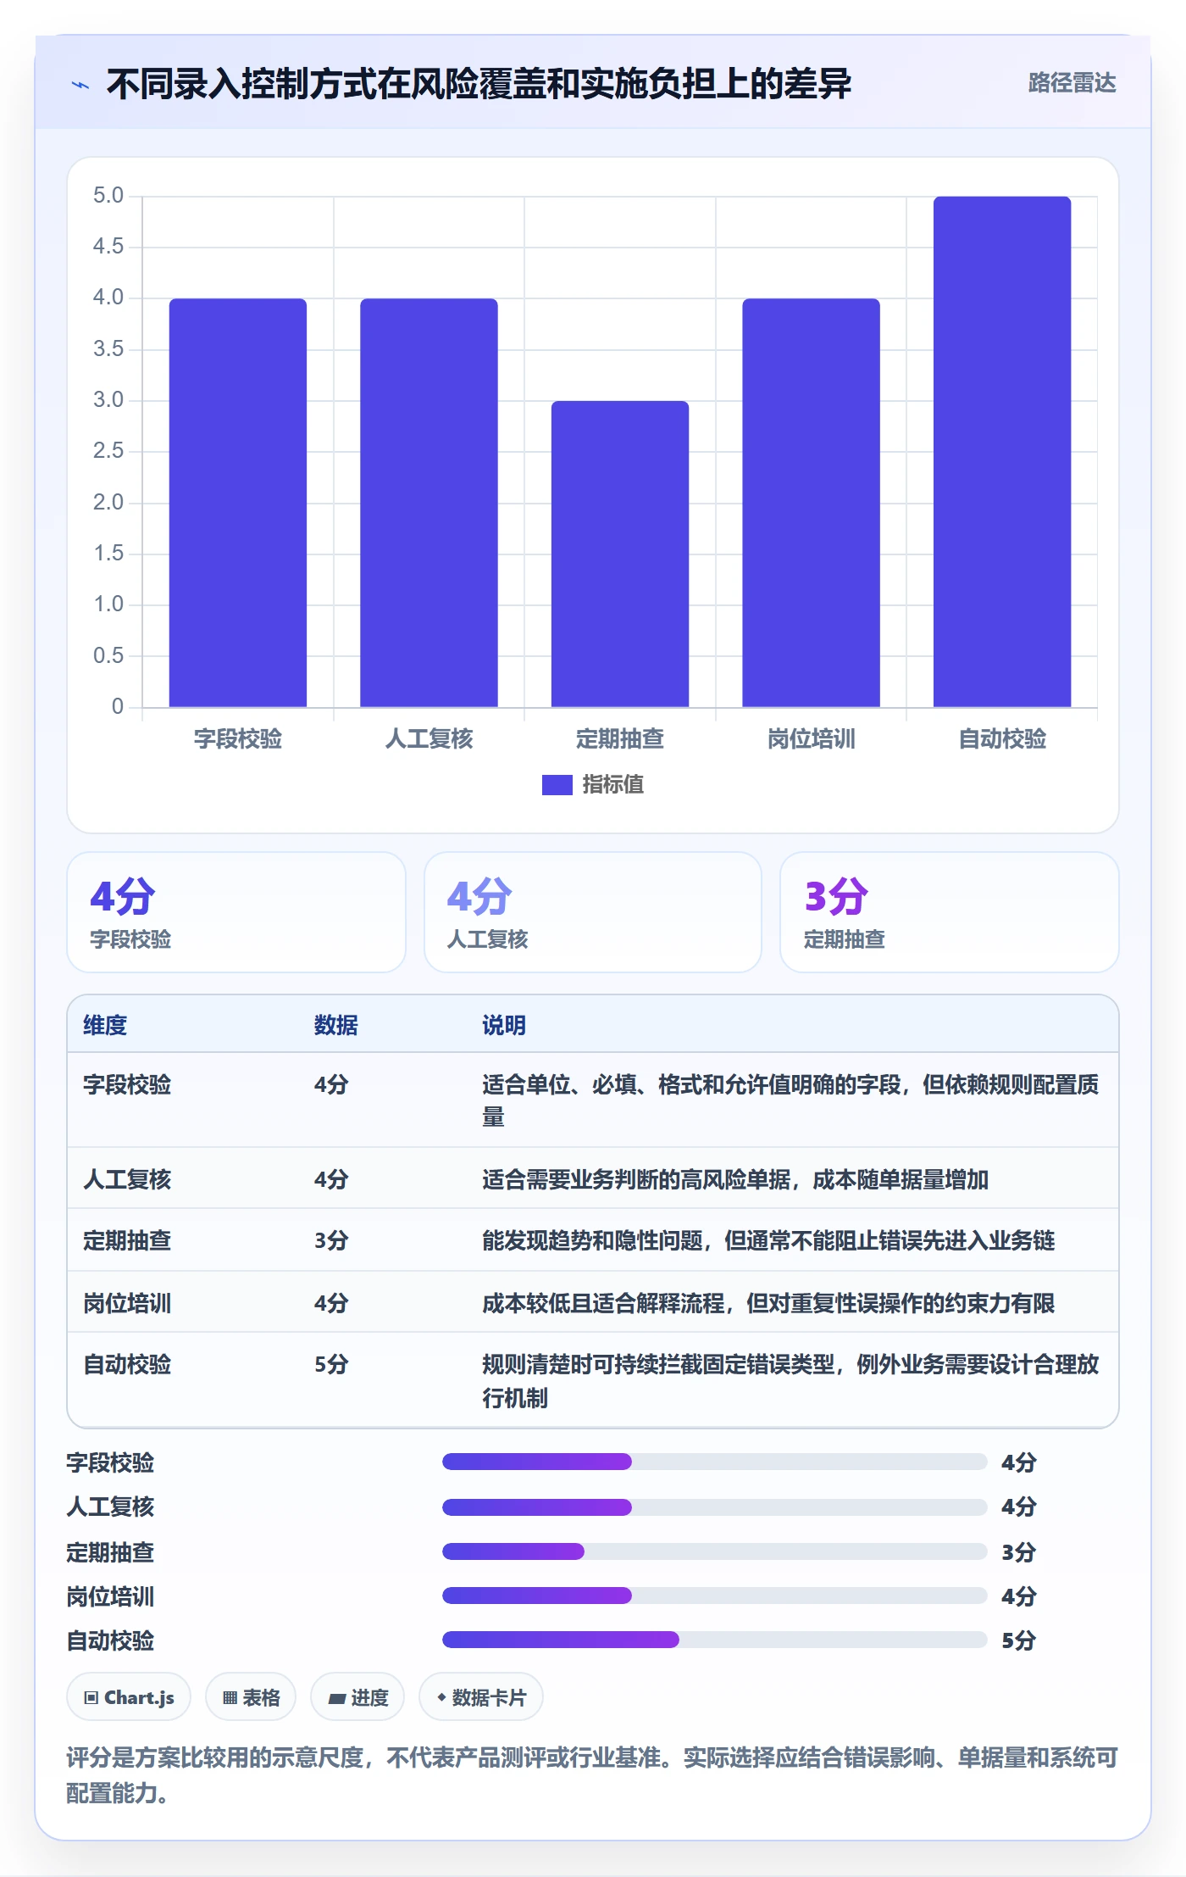
Task: Click the 5分 cell in 自动校验 row
Action: (331, 1364)
